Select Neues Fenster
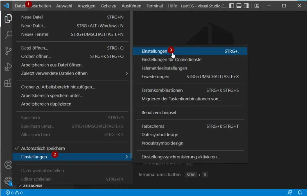The width and height of the screenshot is (307, 196). (72, 34)
